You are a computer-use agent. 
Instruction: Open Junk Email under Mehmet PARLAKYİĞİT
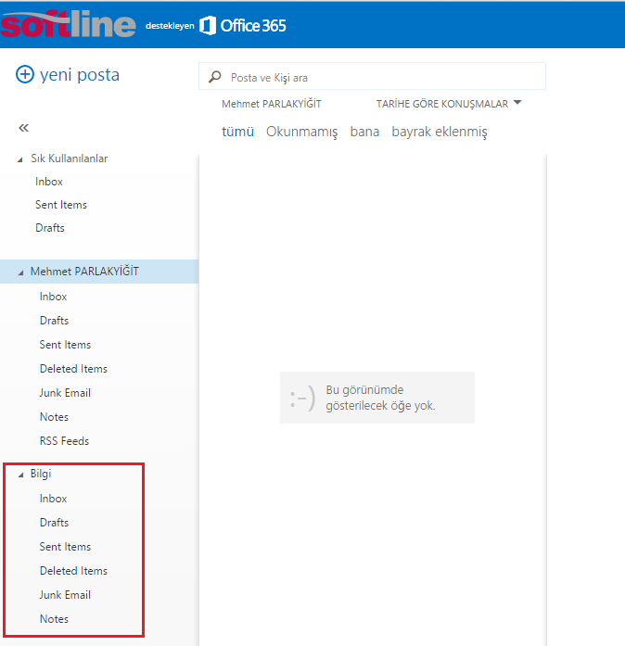click(x=65, y=393)
